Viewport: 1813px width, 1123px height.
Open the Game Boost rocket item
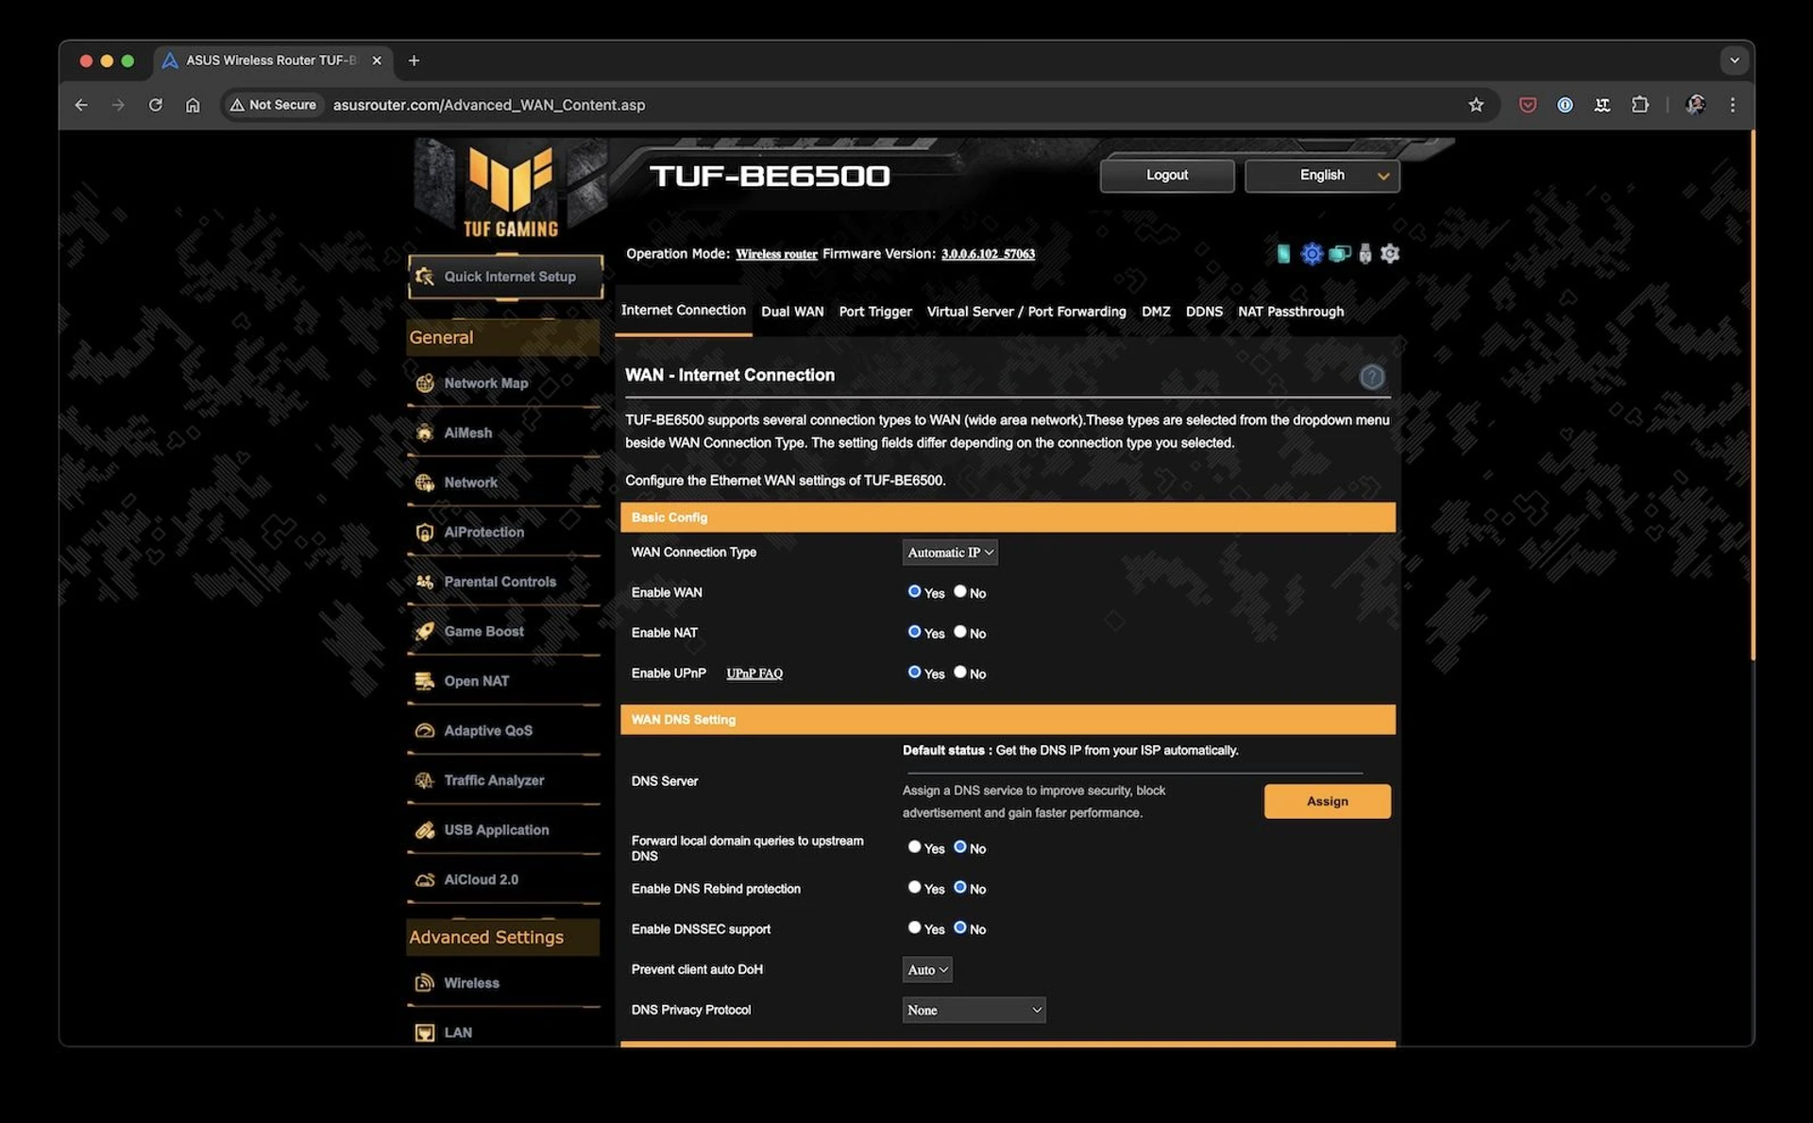503,631
